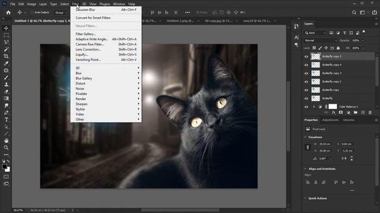
Task: Expand the Distort submenu
Action: [x=106, y=83]
